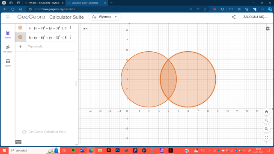Select the expression (x−6)²+(y−3)²≤8
Viewport: 274px width, 154px height.
coord(50,37)
